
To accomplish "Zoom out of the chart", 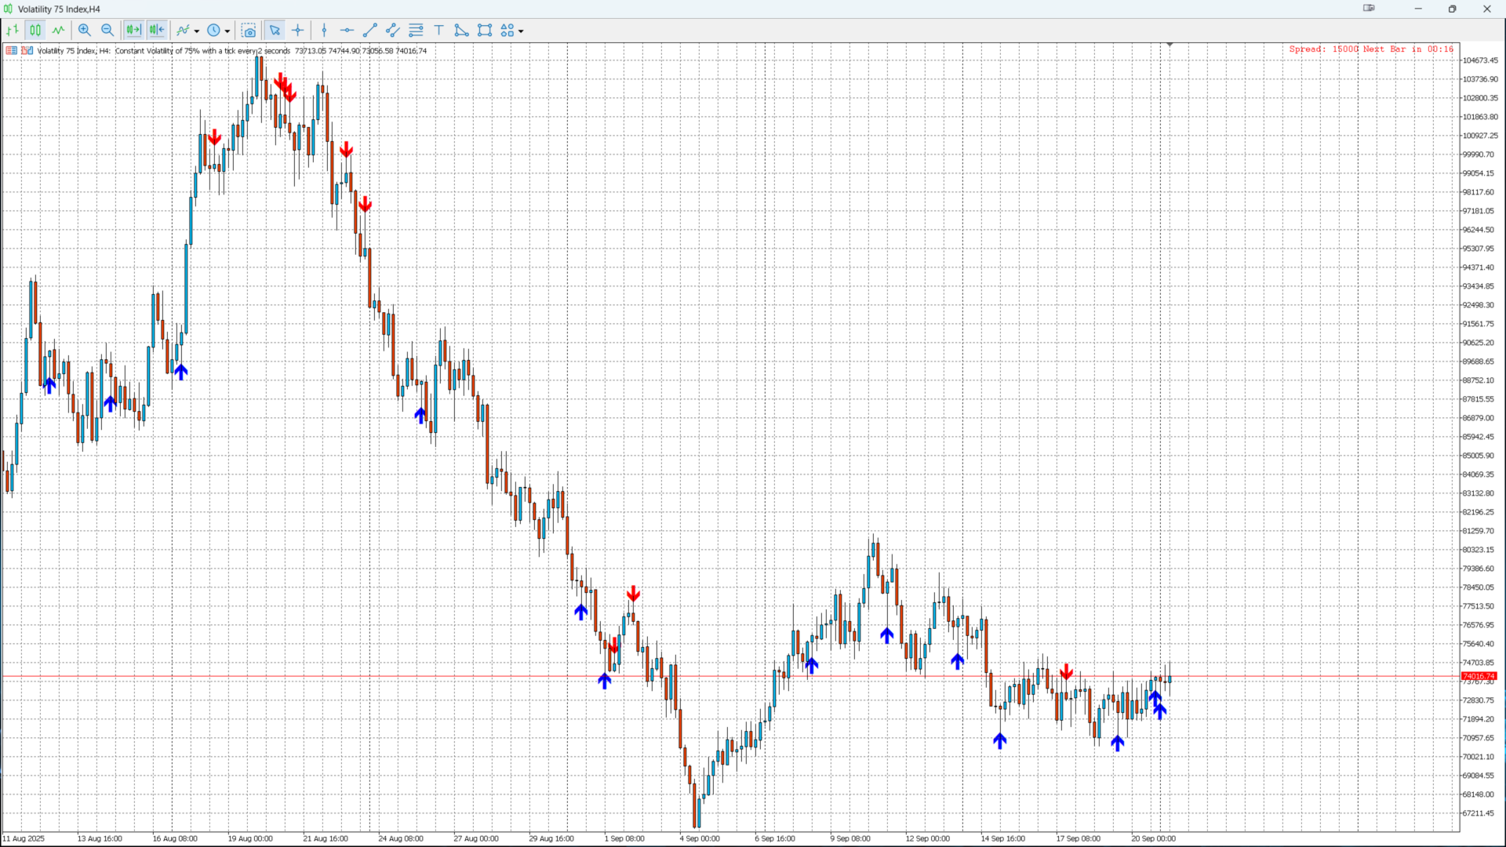I will tap(107, 31).
